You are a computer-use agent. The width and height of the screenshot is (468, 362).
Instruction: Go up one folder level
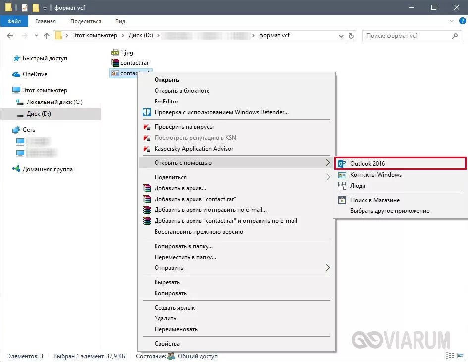click(46, 36)
